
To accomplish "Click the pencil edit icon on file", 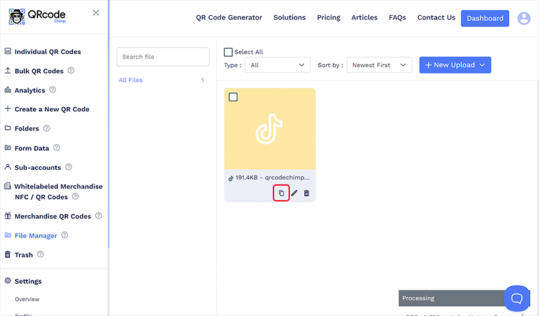I will click(294, 193).
